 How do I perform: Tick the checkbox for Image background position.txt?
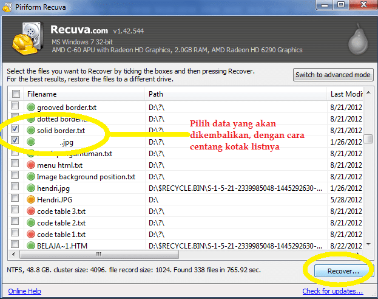15,175
